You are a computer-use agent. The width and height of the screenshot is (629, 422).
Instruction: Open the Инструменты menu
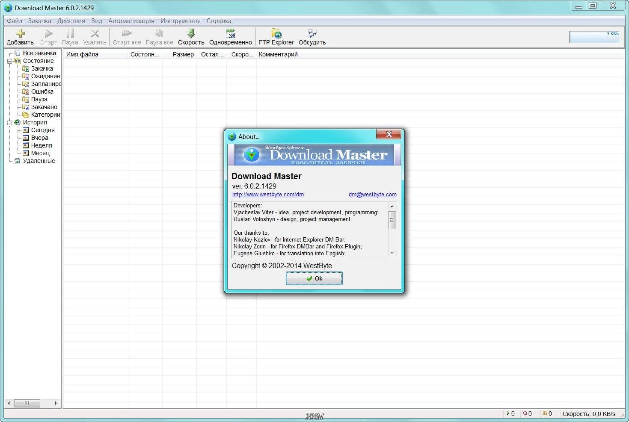point(181,21)
